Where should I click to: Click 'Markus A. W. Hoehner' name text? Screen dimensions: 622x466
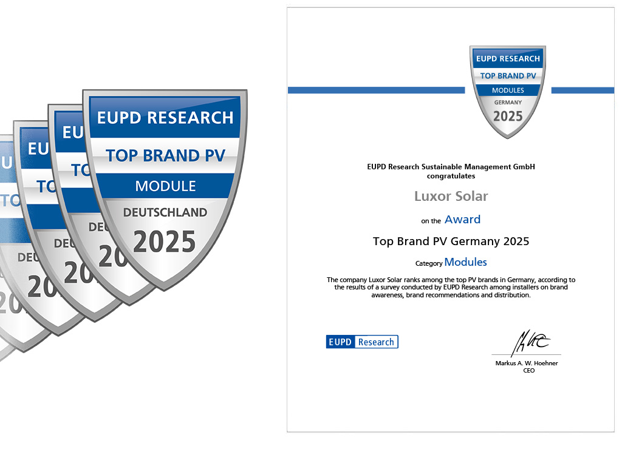click(527, 363)
